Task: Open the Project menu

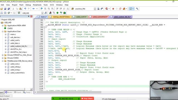Action: point(14,5)
